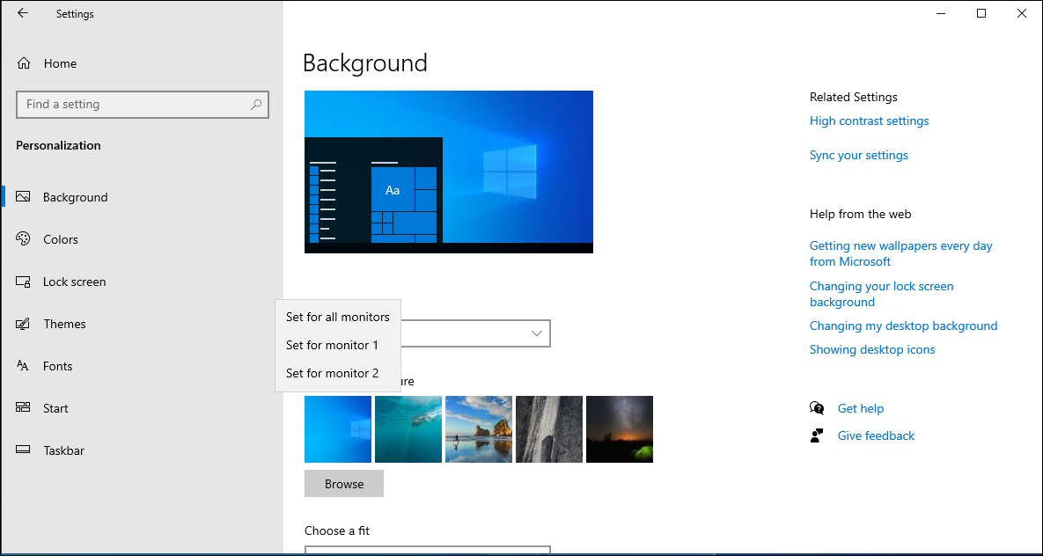
Task: Choose Set for all monitors
Action: click(338, 317)
